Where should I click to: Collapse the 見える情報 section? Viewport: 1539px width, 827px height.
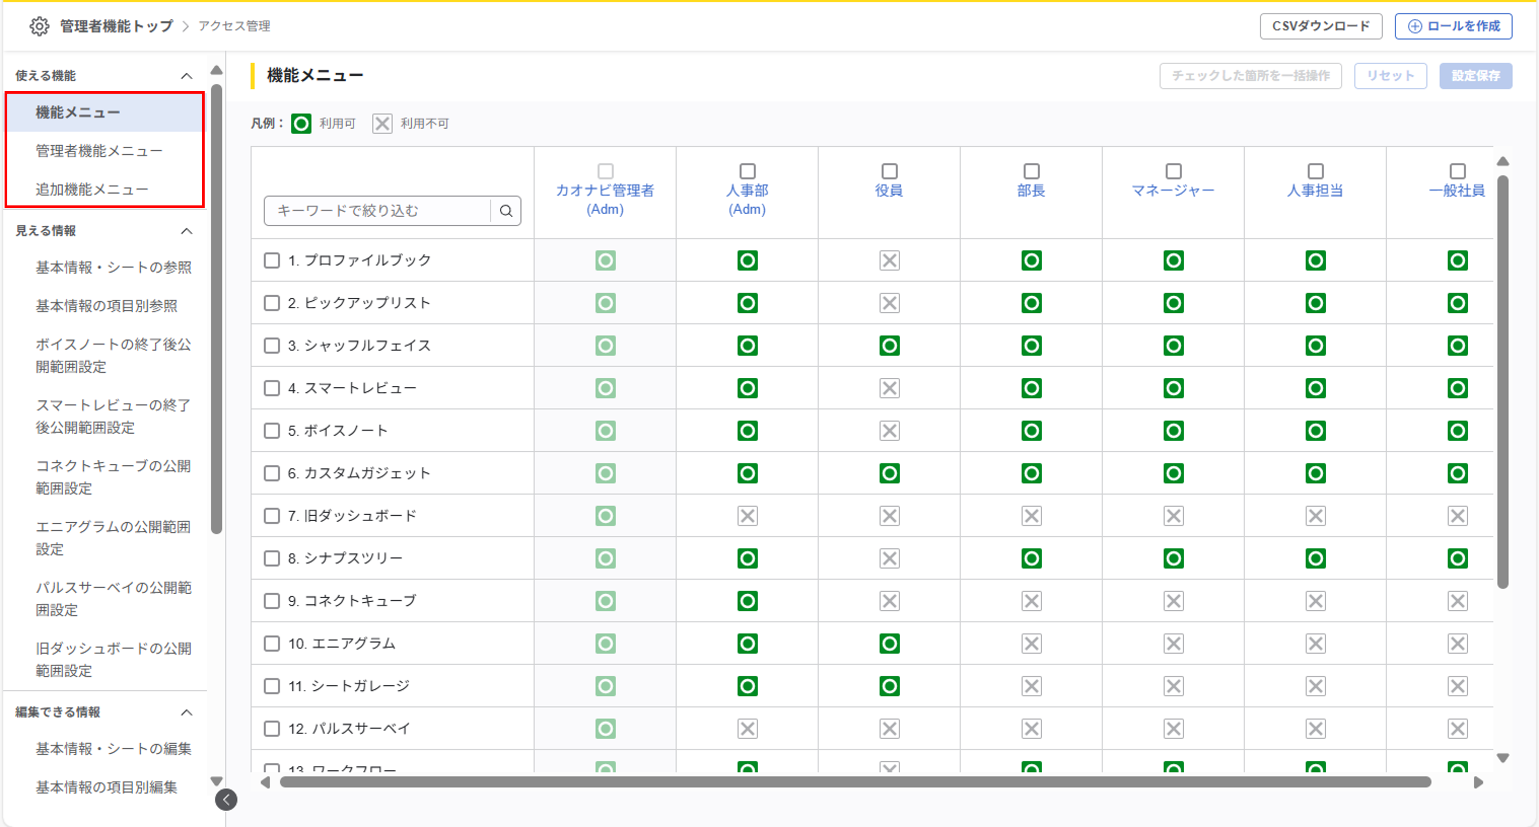(x=186, y=231)
